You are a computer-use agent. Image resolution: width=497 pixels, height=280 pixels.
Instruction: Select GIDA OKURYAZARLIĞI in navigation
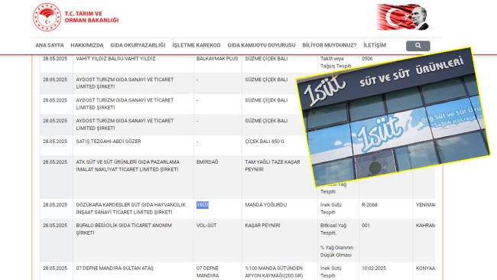pyautogui.click(x=138, y=45)
